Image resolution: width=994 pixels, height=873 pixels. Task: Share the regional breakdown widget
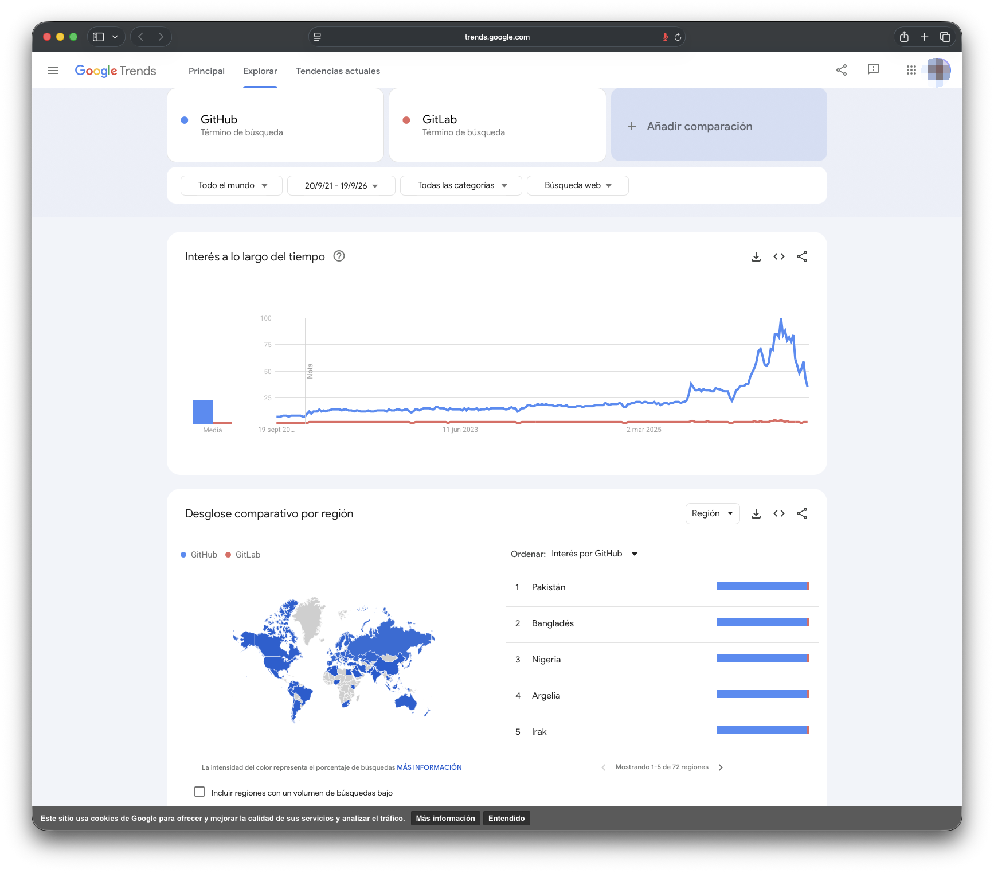click(802, 513)
